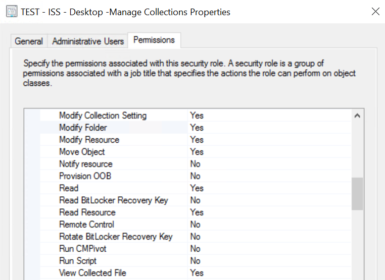This screenshot has height=280, width=385.
Task: Click the No value for Run CMPivot
Action: click(196, 249)
